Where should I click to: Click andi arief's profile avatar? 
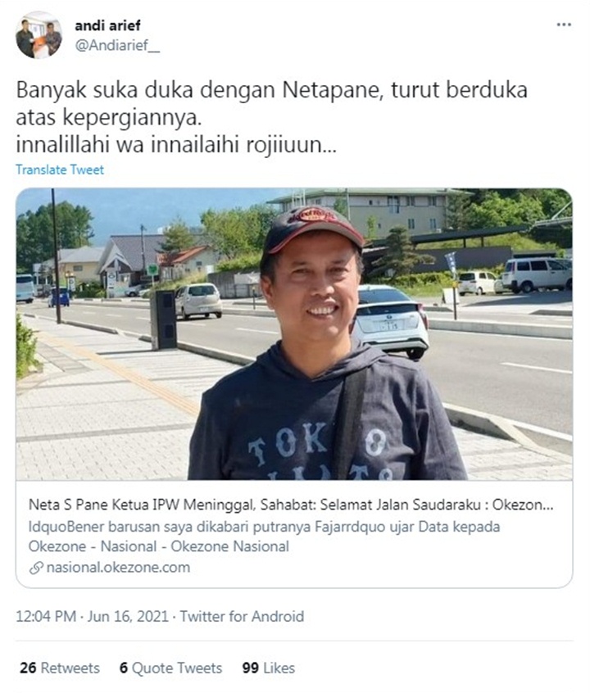39,37
